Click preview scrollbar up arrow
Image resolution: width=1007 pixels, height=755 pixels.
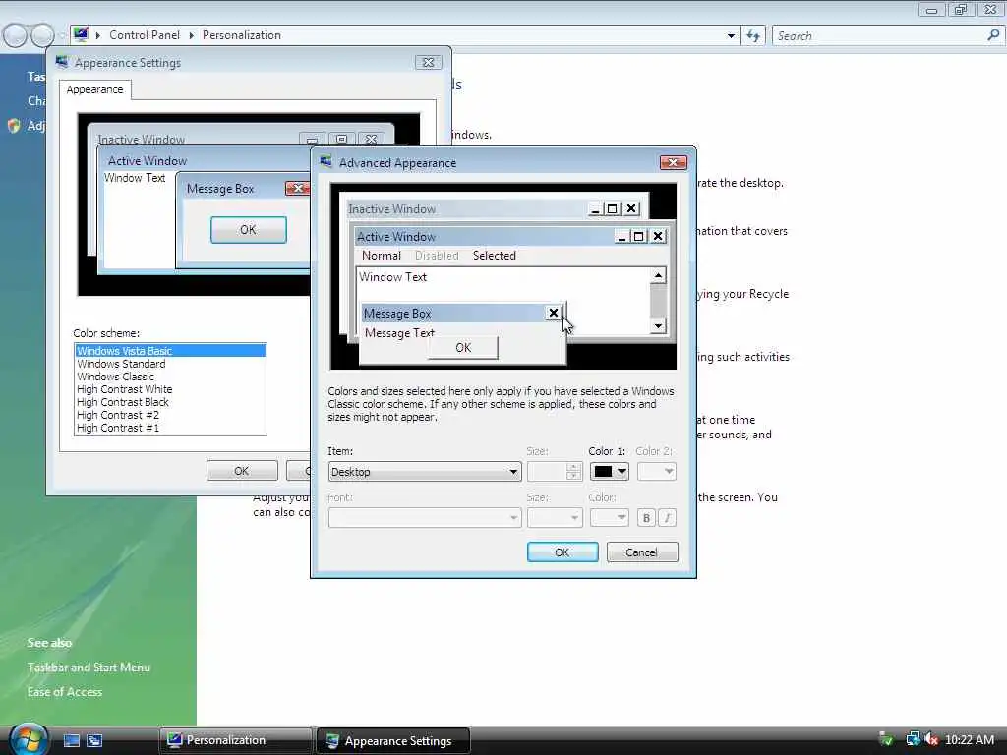(658, 276)
